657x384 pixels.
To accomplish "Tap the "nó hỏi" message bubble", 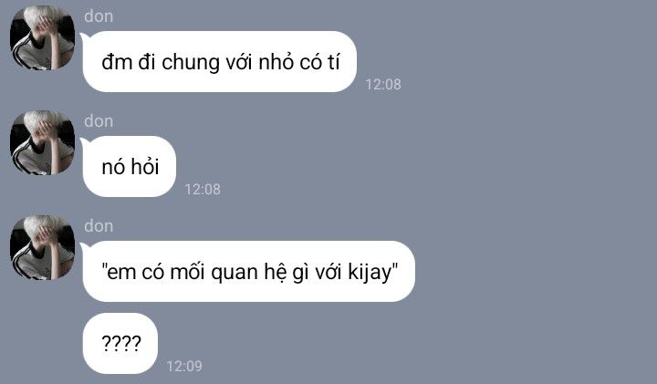I will pos(130,167).
